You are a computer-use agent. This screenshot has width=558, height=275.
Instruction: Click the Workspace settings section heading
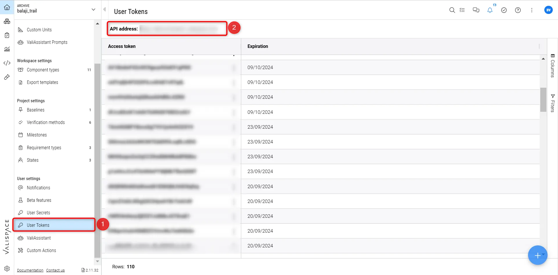(x=34, y=61)
